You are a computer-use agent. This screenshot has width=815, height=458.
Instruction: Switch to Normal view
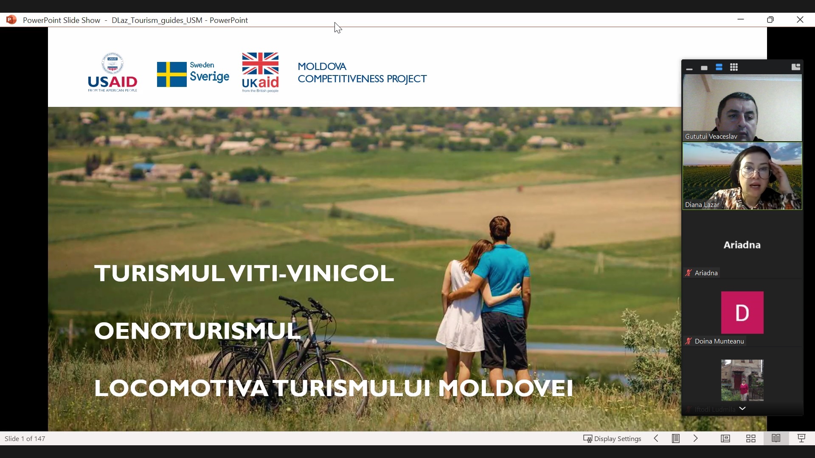click(725, 439)
